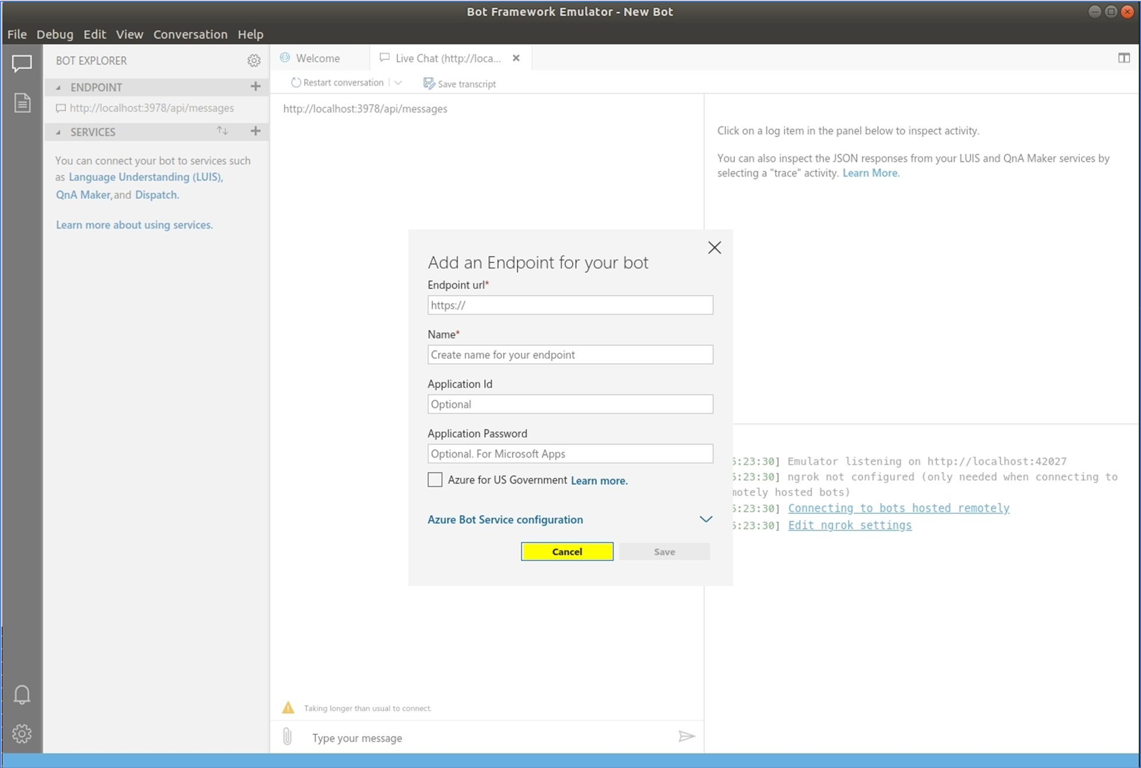Viewport: 1141px width, 768px height.
Task: Open the Edit menu
Action: tap(94, 34)
